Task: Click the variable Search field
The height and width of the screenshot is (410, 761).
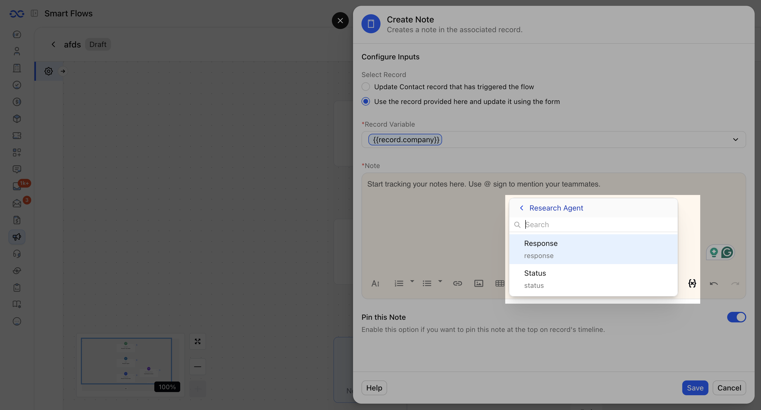Action: pyautogui.click(x=593, y=225)
